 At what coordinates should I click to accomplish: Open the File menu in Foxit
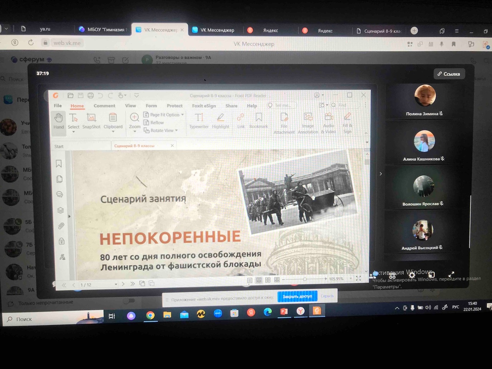pos(58,106)
